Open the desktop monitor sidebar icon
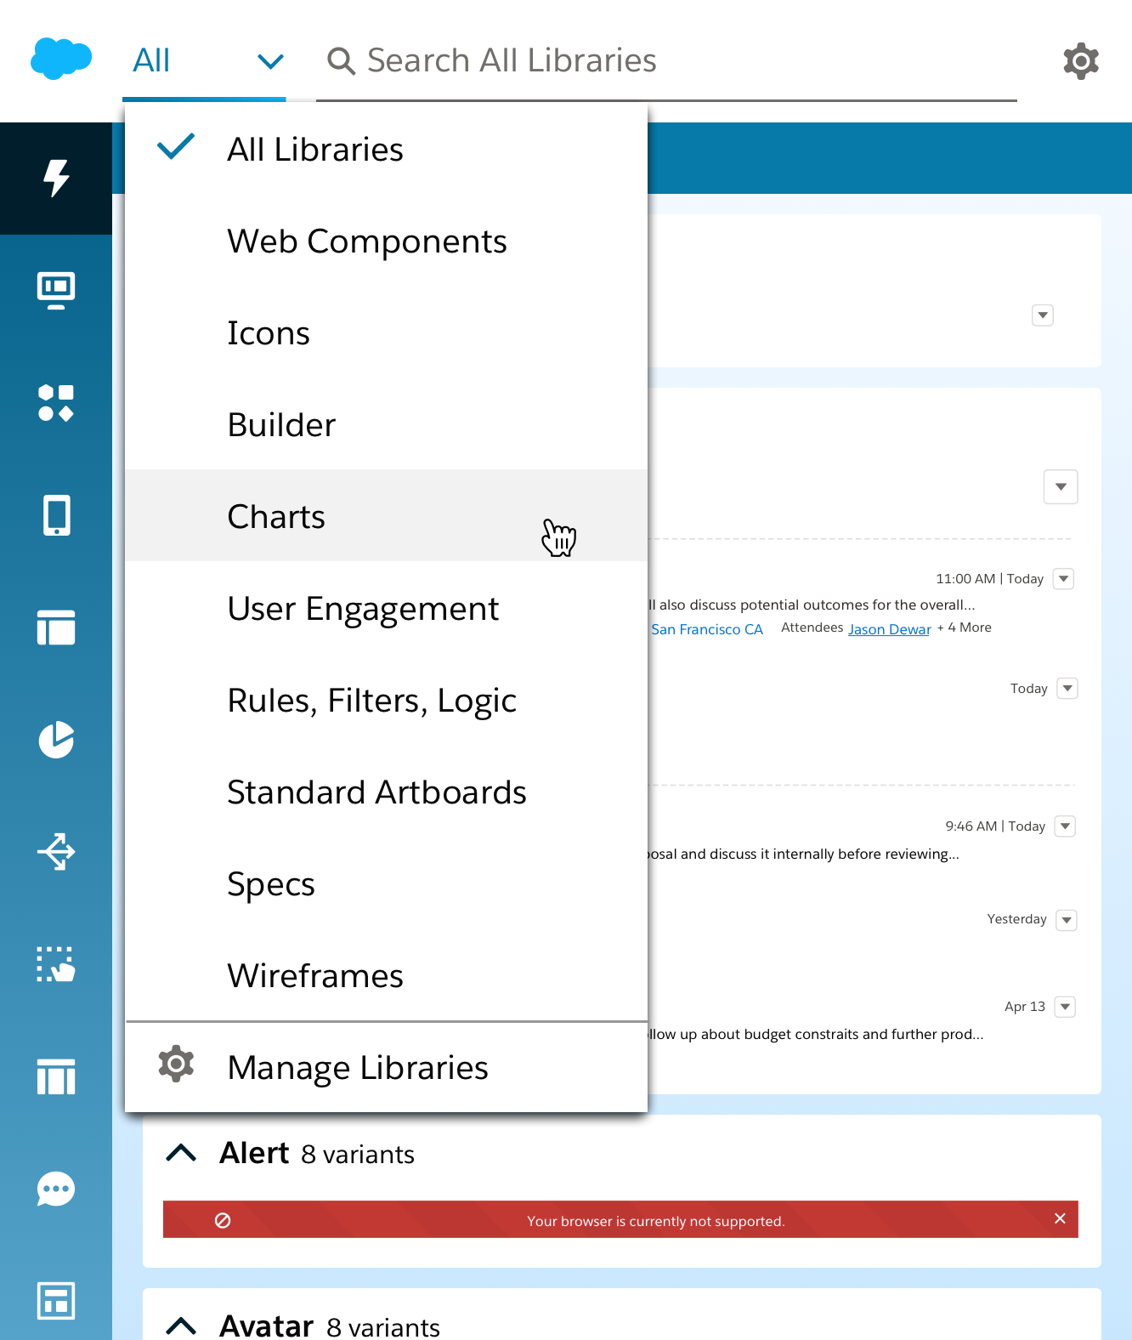 pyautogui.click(x=56, y=291)
